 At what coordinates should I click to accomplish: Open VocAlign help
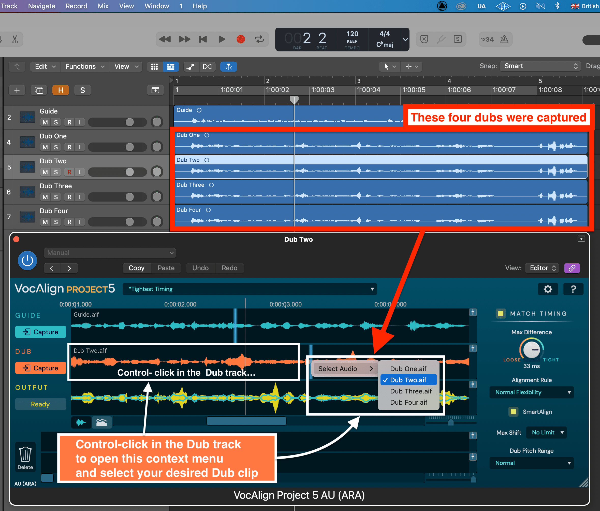(573, 289)
